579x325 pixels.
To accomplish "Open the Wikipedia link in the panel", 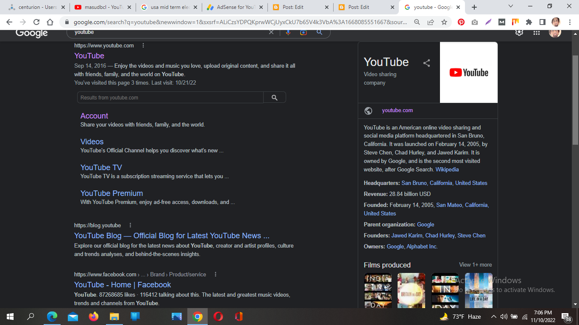I will [447, 169].
